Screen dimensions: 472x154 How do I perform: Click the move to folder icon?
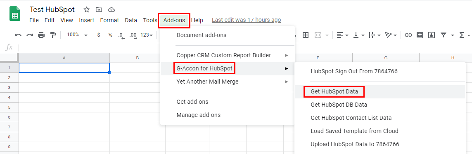[x=99, y=9]
